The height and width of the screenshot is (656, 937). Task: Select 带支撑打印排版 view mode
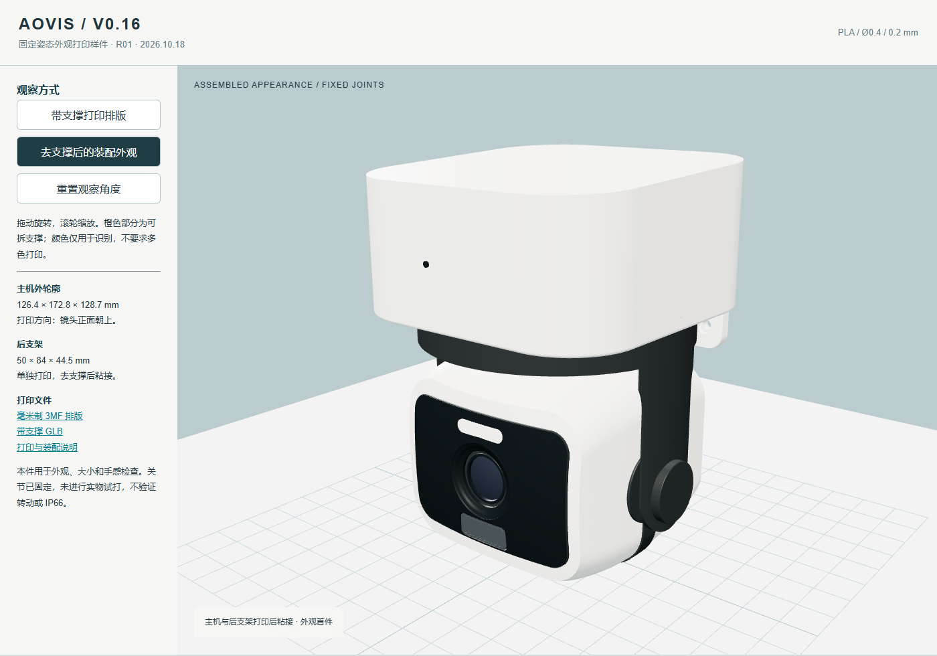[x=88, y=115]
